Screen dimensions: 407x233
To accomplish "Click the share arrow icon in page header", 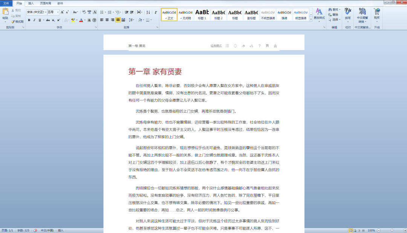I will pyautogui.click(x=243, y=46).
